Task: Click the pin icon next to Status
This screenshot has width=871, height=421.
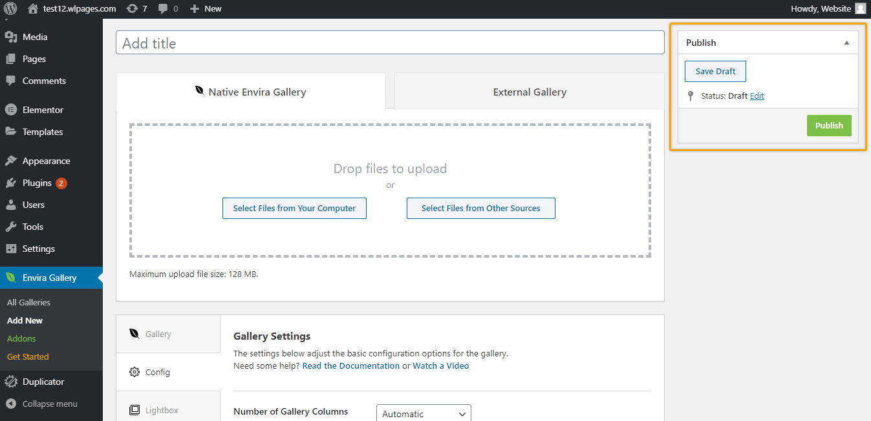Action: tap(691, 96)
